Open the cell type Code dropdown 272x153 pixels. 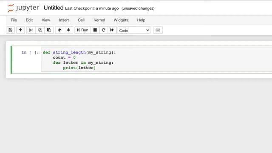point(134,30)
